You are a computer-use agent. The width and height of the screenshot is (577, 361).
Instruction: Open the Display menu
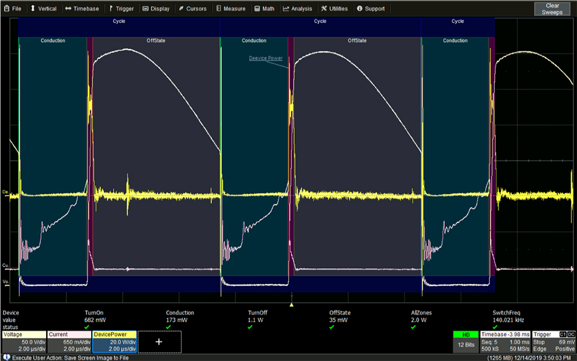pos(156,9)
